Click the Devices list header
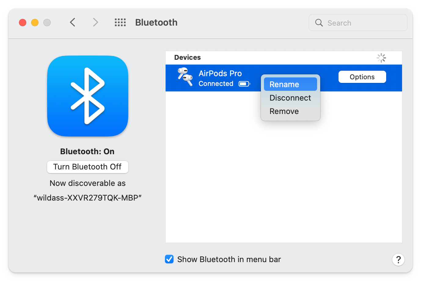The image size is (421, 281). [x=188, y=58]
